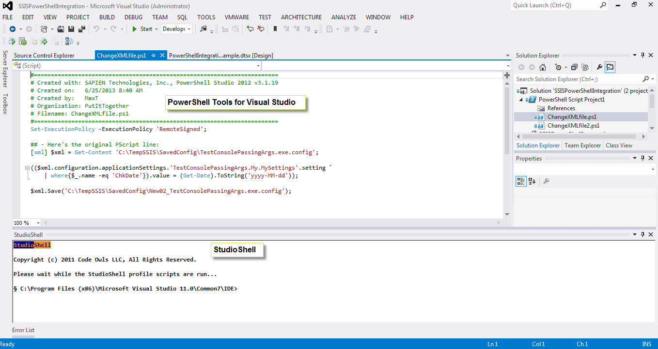
Task: Switch to the Class View tab
Action: click(619, 145)
